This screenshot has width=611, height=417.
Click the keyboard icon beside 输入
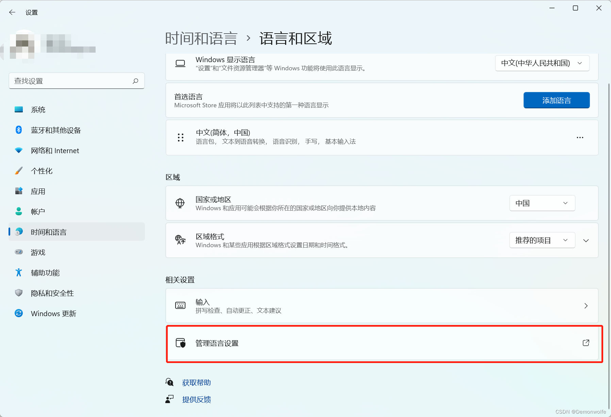[x=180, y=305]
